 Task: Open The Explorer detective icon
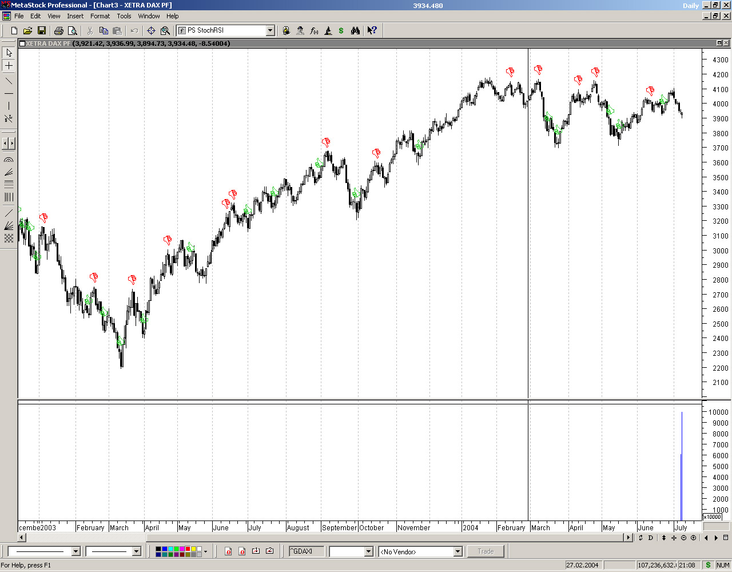point(300,30)
